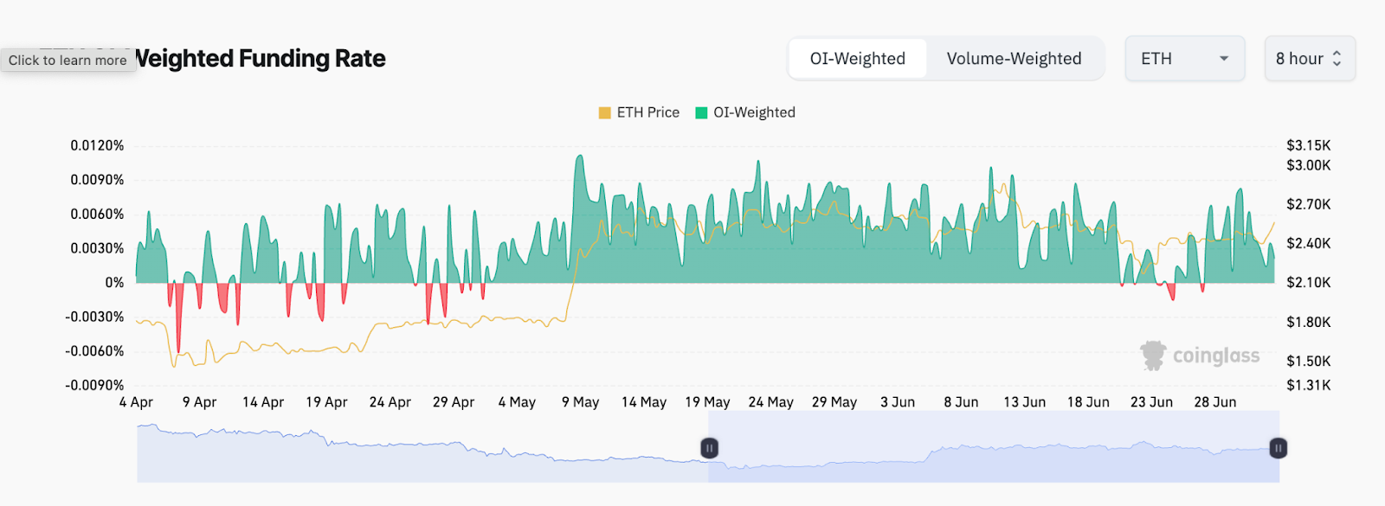This screenshot has height=506, width=1385.
Task: Open the ETH coin dropdown
Action: [x=1183, y=59]
